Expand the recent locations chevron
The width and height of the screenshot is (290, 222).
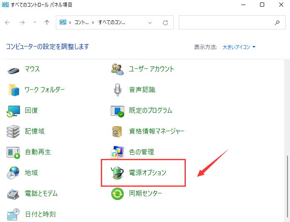point(35,22)
